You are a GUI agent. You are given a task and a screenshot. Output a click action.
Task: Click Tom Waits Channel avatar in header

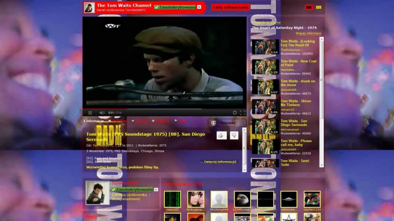click(x=89, y=7)
